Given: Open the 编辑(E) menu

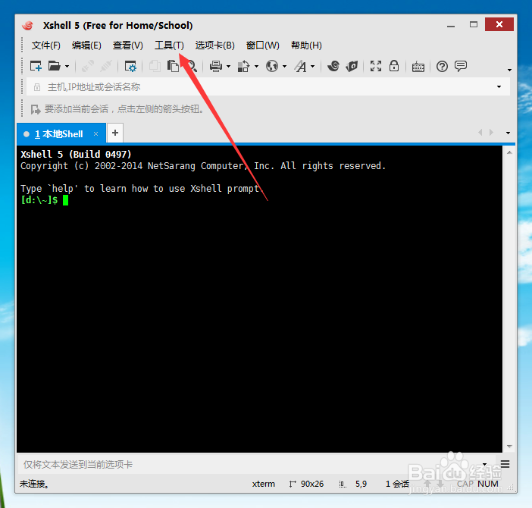Looking at the screenshot, I should pyautogui.click(x=86, y=45).
